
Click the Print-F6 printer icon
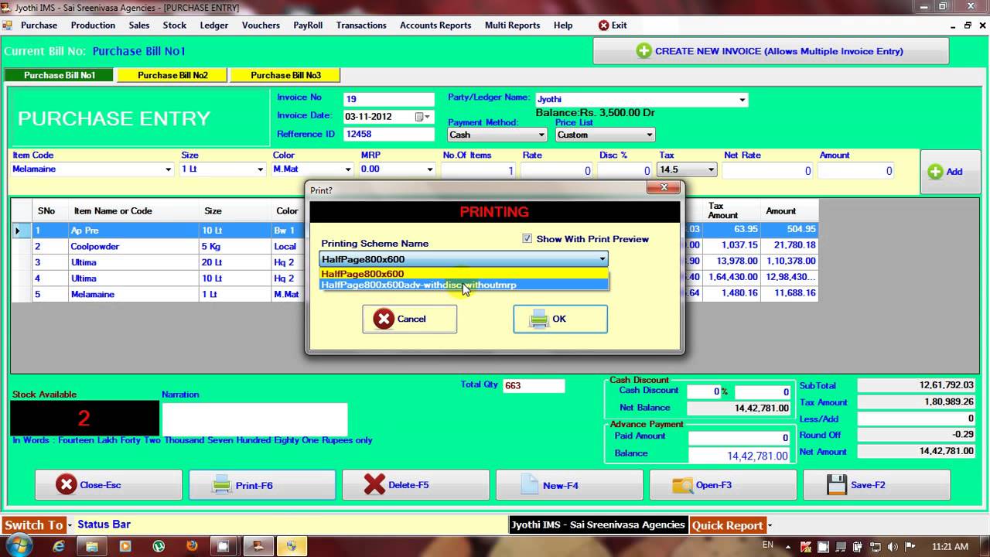222,485
